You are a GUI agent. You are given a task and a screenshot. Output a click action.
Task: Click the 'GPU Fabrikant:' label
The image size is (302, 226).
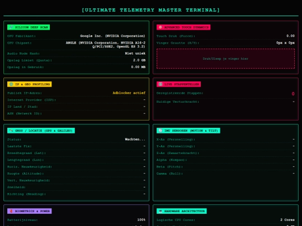[21, 36]
